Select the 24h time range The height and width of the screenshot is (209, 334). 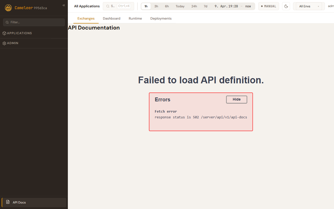(194, 6)
